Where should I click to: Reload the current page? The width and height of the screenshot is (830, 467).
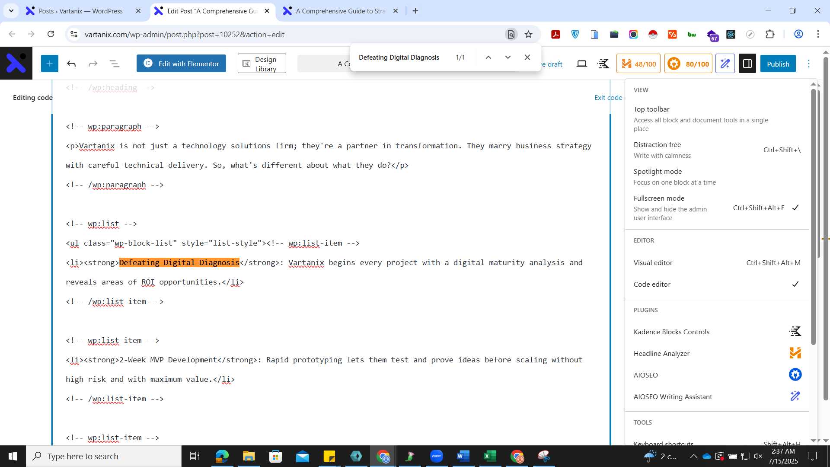[51, 34]
